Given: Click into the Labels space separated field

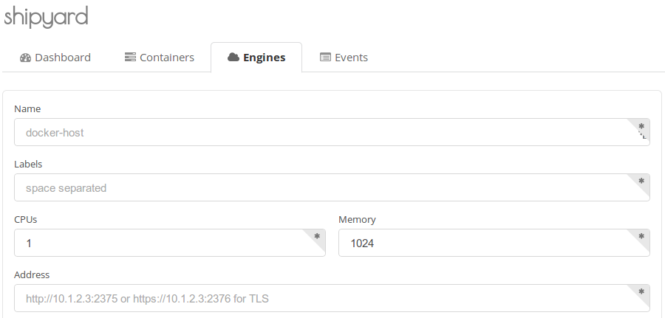Looking at the screenshot, I should pos(318,188).
